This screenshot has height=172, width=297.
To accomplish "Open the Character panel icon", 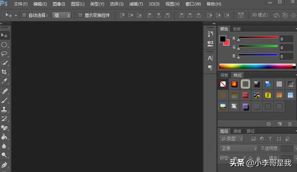I will pyautogui.click(x=210, y=58).
